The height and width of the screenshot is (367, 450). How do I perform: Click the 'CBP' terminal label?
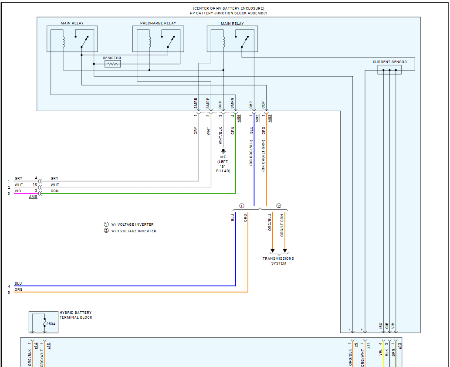coord(251,105)
